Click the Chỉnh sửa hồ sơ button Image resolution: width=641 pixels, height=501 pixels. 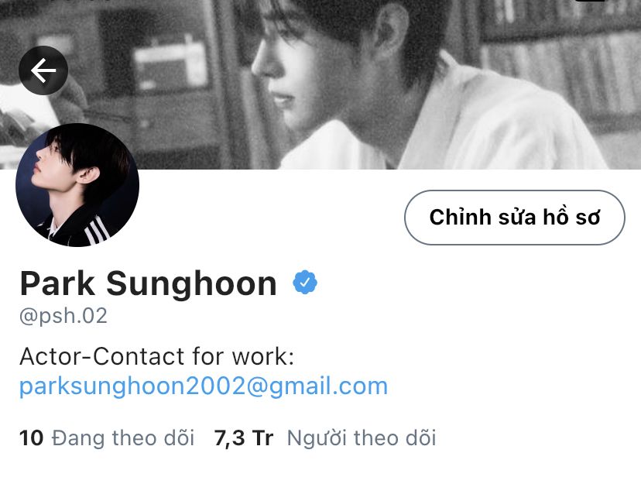click(515, 218)
